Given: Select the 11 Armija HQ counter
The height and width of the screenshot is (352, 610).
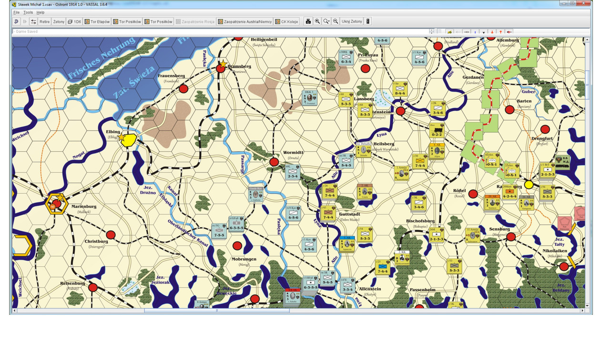Looking at the screenshot, I should [x=472, y=235].
